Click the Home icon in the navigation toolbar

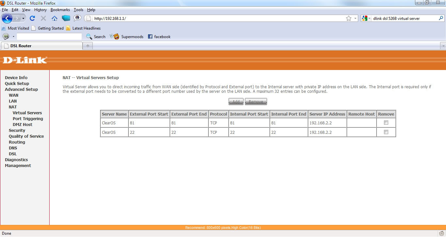click(54, 18)
